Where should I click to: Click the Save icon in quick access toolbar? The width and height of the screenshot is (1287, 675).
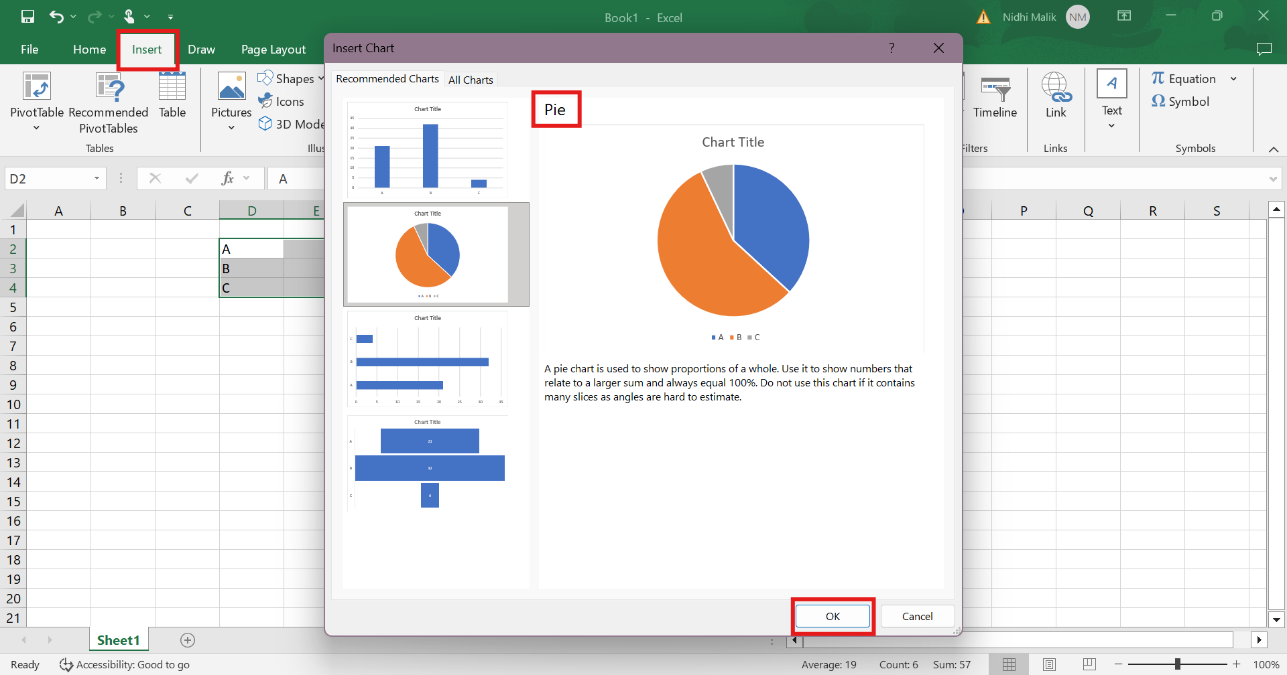(27, 17)
